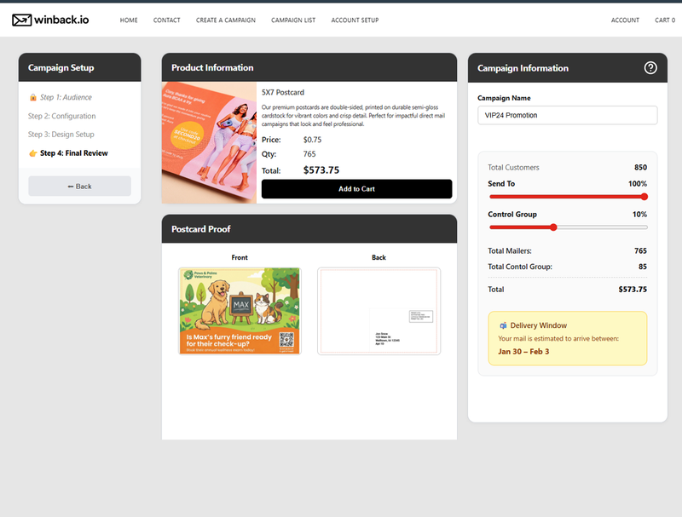Click the lock icon beside Step 1
The height and width of the screenshot is (517, 682).
coord(33,98)
